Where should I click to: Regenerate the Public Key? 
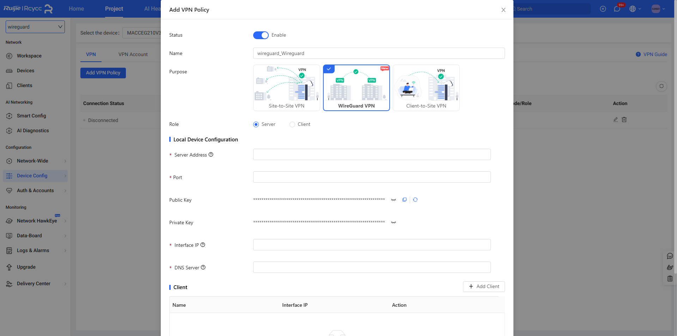[x=415, y=200]
